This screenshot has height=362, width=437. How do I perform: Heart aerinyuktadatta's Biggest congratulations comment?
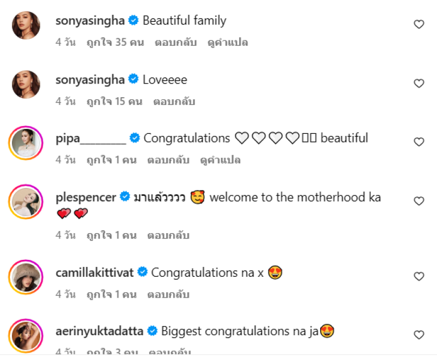(x=419, y=335)
